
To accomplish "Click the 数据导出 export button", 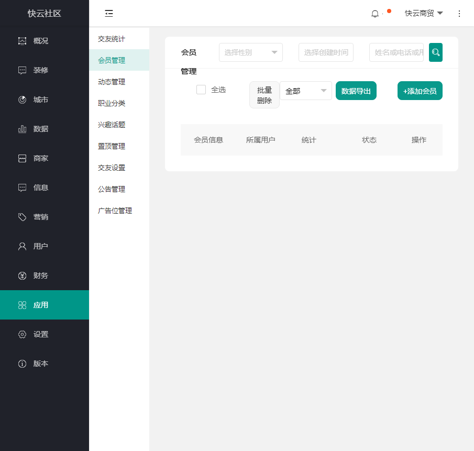I will (356, 91).
